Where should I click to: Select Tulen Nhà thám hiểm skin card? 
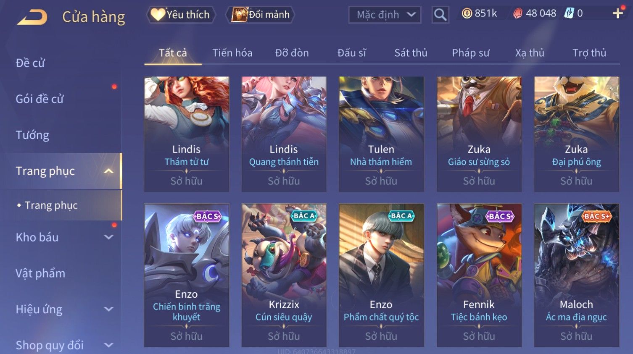381,134
